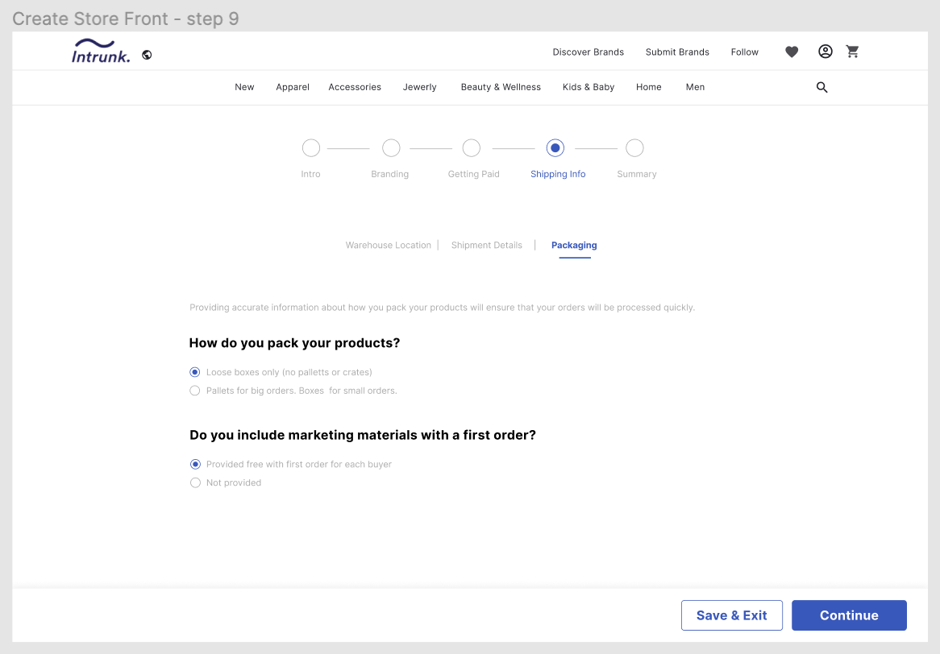Viewport: 940px width, 654px height.
Task: Click the search magnifier icon
Action: pos(821,87)
